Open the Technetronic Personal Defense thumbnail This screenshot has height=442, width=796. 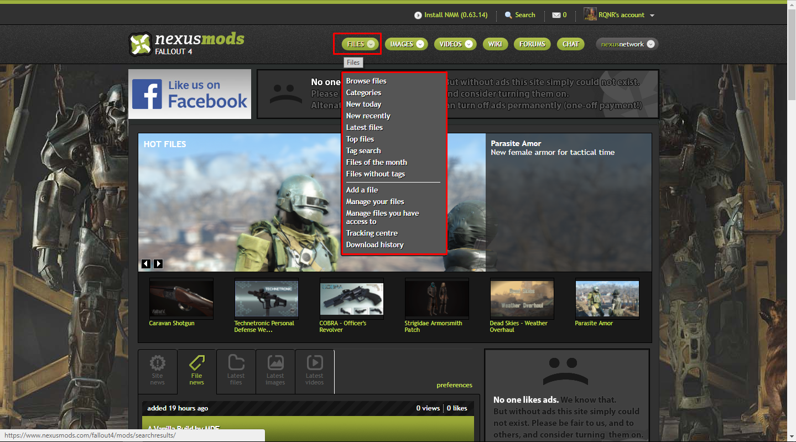pyautogui.click(x=267, y=298)
